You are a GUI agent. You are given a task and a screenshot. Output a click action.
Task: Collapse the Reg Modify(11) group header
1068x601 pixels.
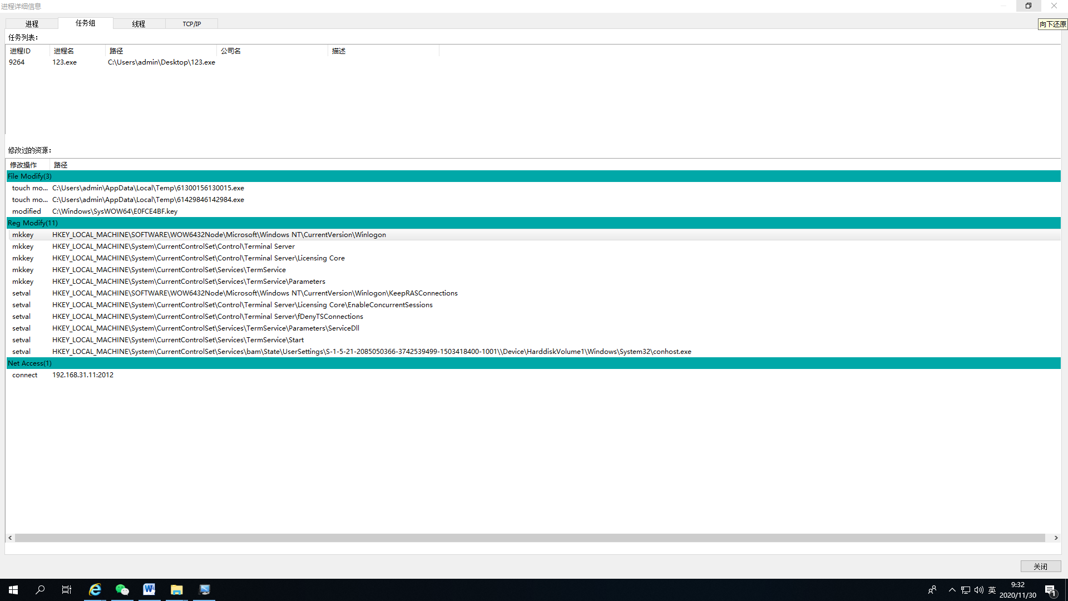[x=33, y=223]
